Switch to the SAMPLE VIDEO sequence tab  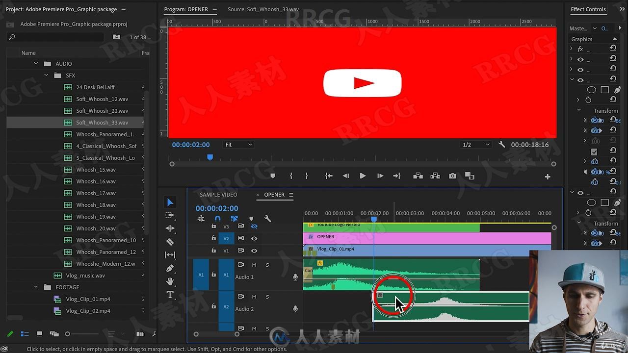tap(218, 195)
